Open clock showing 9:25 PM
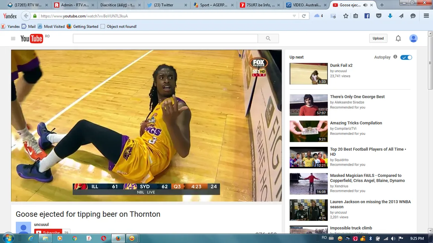Image resolution: width=433 pixels, height=243 pixels. point(417,238)
